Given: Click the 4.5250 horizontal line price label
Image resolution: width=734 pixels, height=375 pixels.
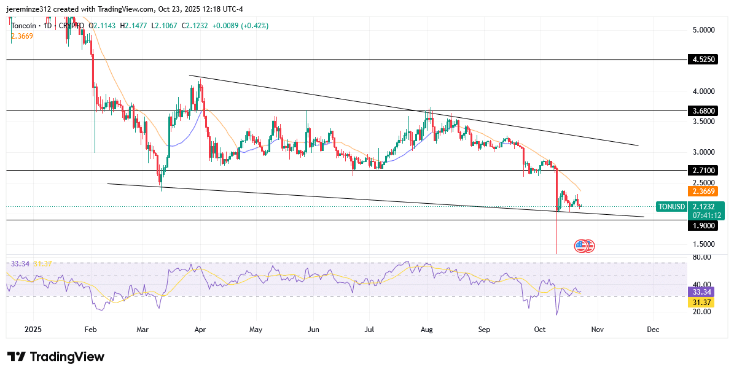Looking at the screenshot, I should point(704,60).
